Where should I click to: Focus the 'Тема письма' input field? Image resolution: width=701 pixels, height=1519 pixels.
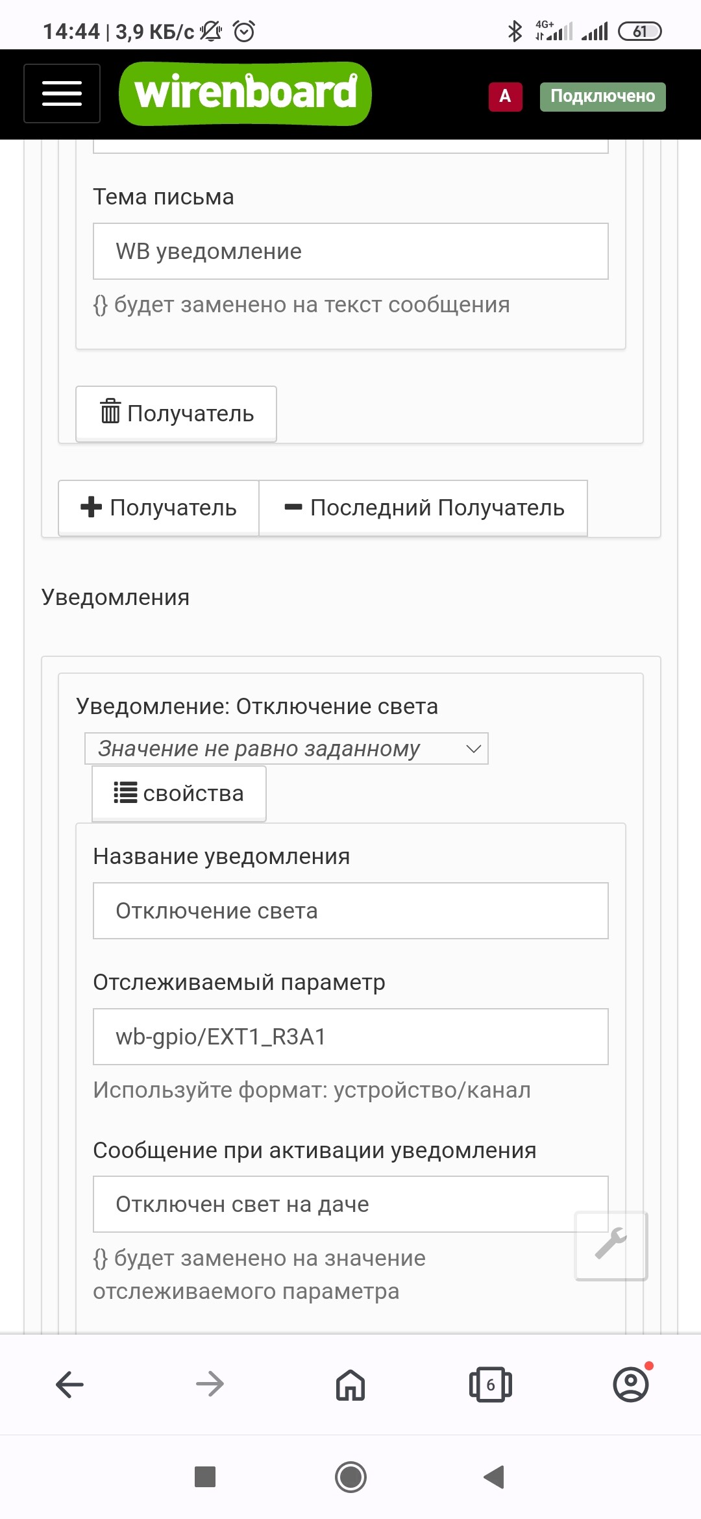(350, 251)
